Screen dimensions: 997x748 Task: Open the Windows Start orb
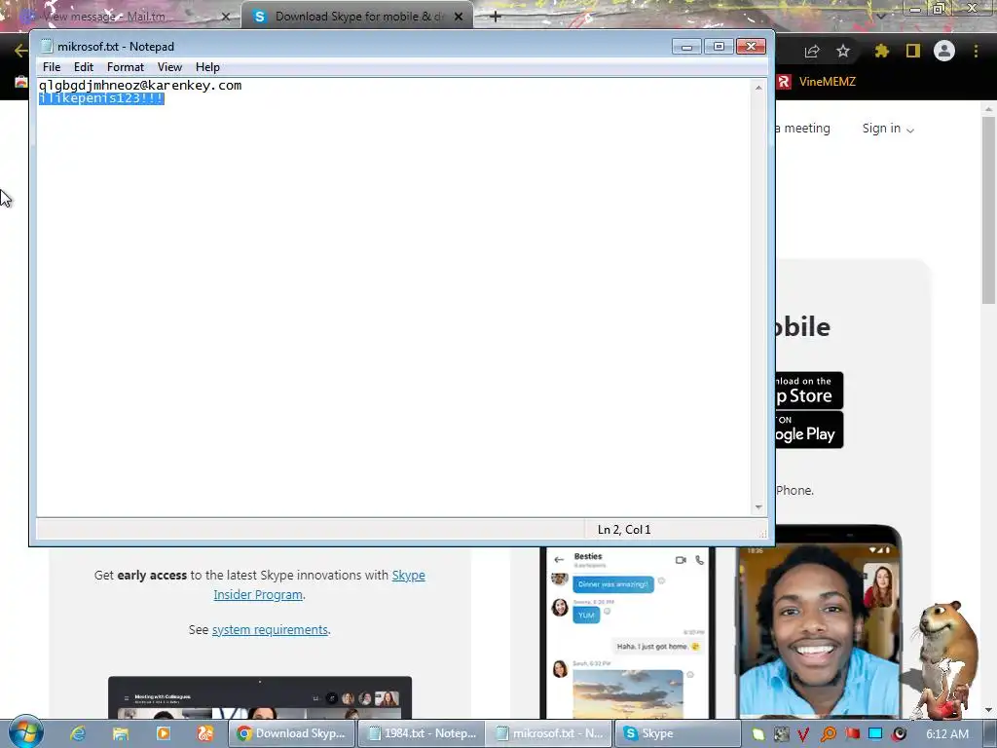[x=26, y=732]
